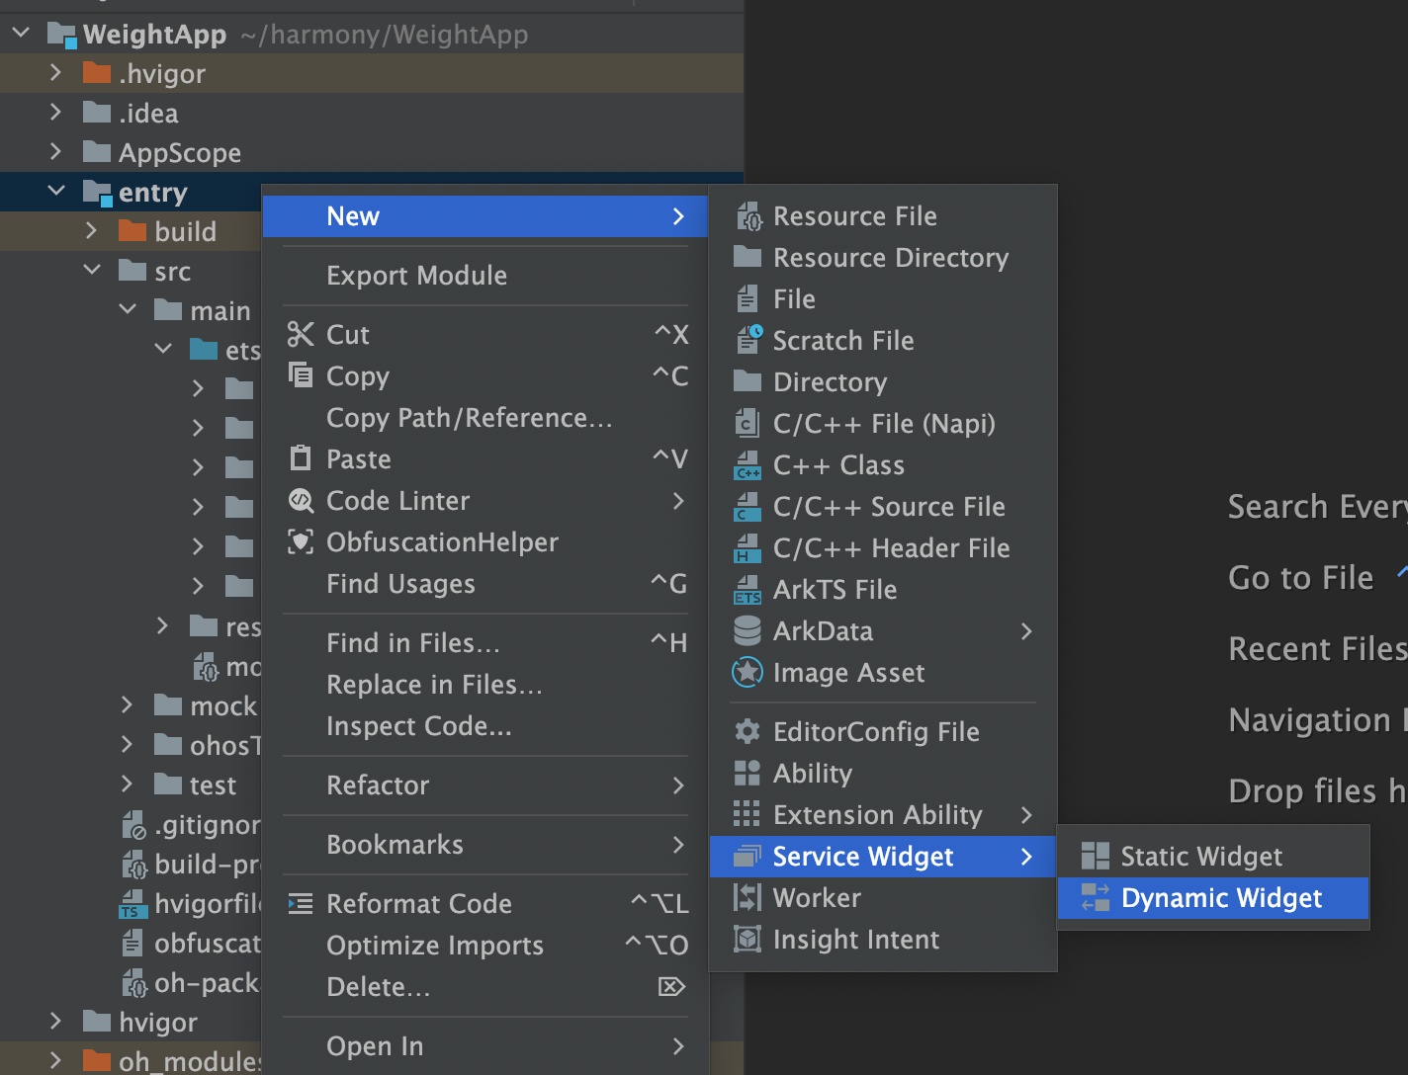Click the Ability icon
1408x1075 pixels.
tap(748, 774)
